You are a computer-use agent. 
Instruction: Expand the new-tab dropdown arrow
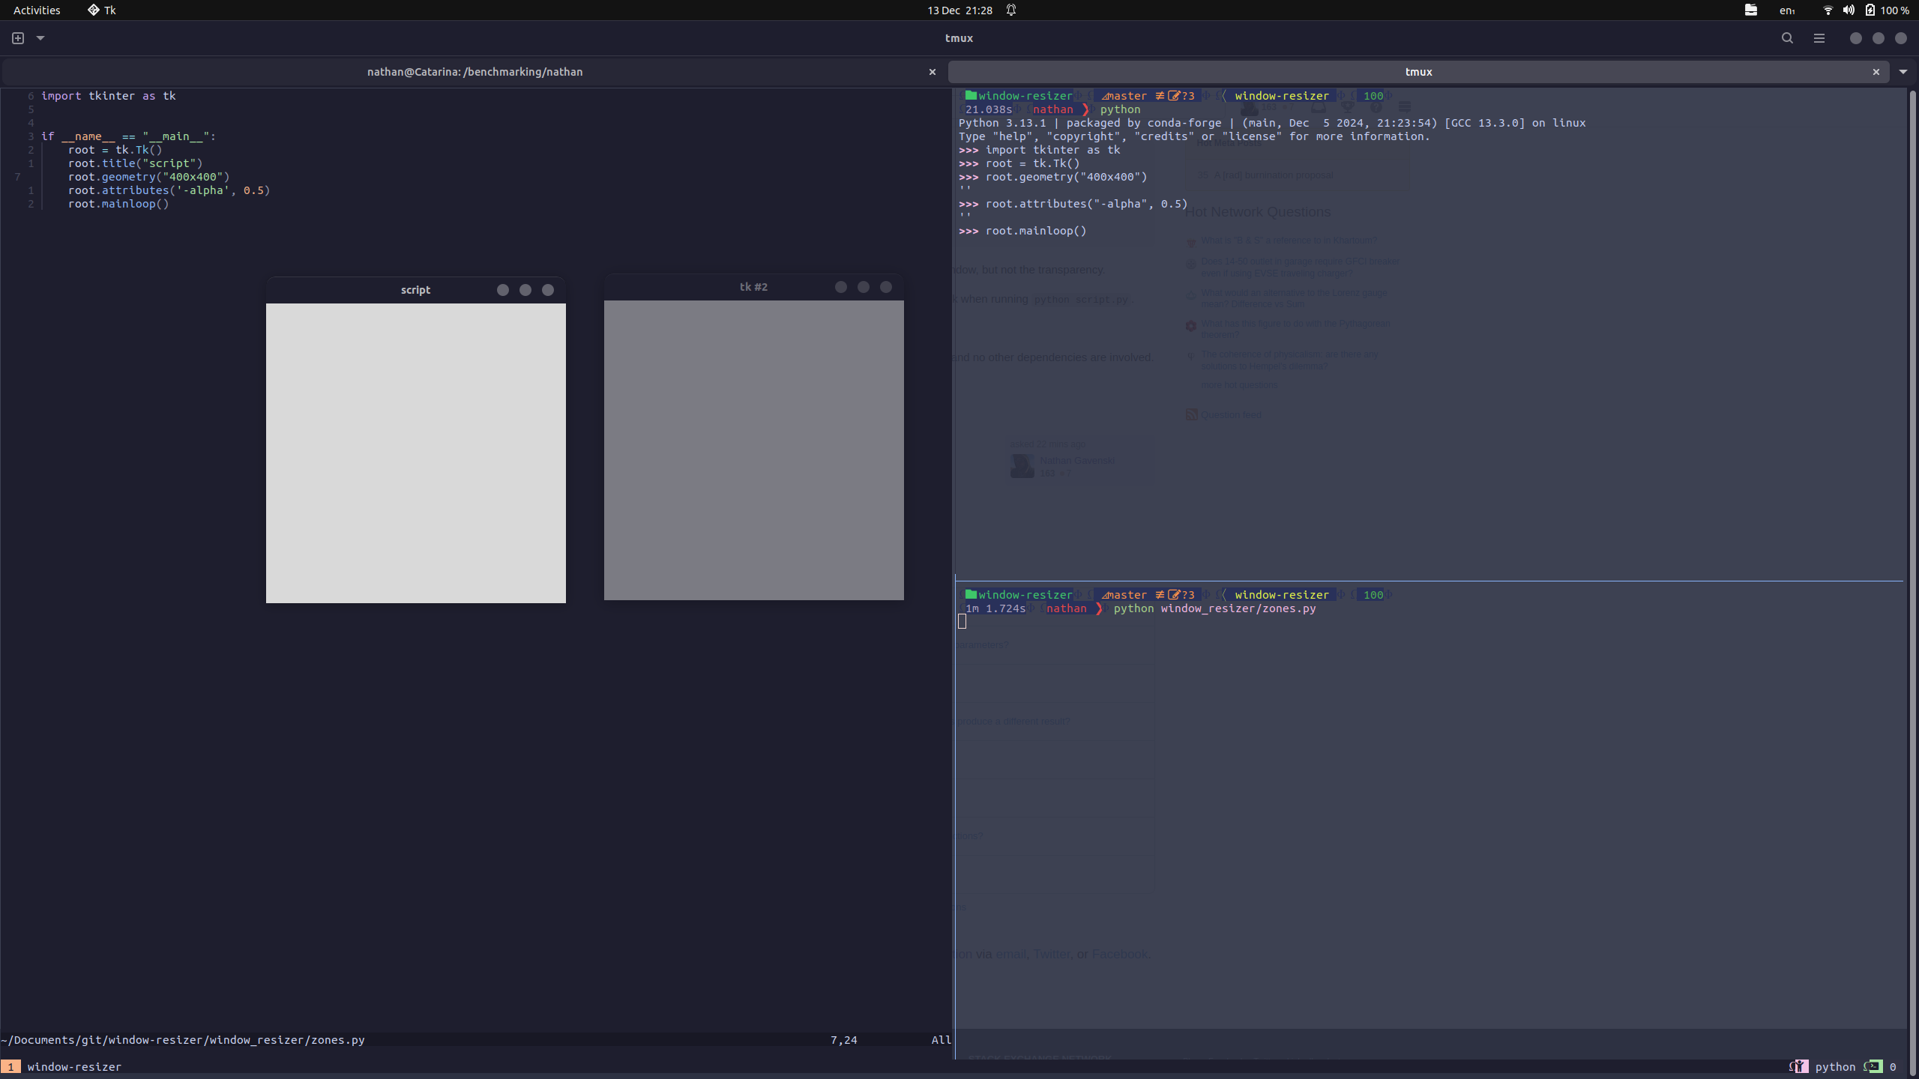(40, 38)
